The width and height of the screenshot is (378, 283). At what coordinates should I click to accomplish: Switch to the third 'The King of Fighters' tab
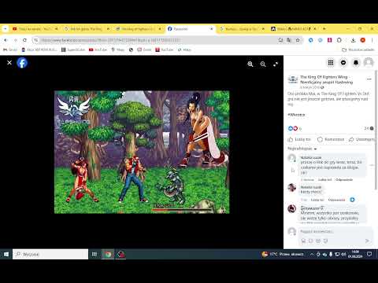[x=139, y=29]
